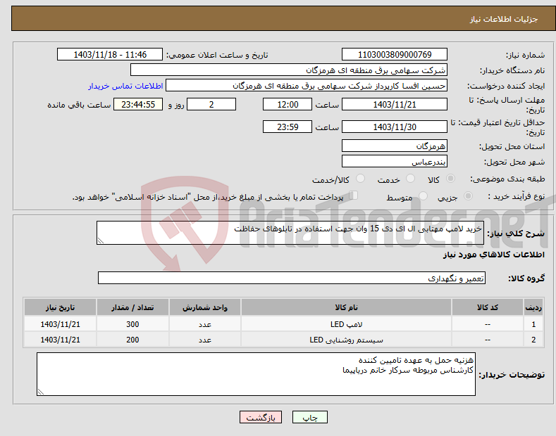Click the شرح کلی نیاز description textarea
556x436 pixels.
coord(290,233)
